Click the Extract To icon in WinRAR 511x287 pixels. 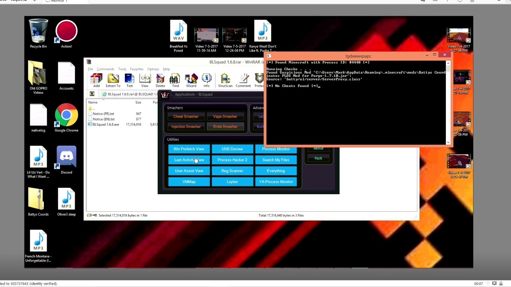[x=113, y=80]
